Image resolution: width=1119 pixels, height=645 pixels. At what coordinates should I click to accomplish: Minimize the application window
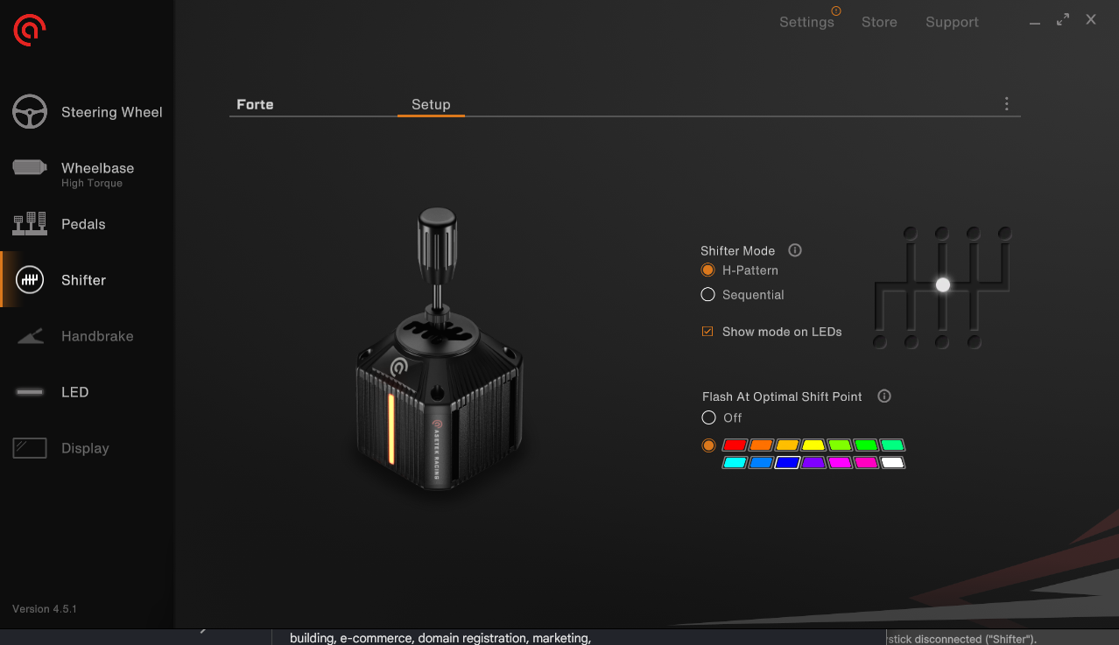1035,24
